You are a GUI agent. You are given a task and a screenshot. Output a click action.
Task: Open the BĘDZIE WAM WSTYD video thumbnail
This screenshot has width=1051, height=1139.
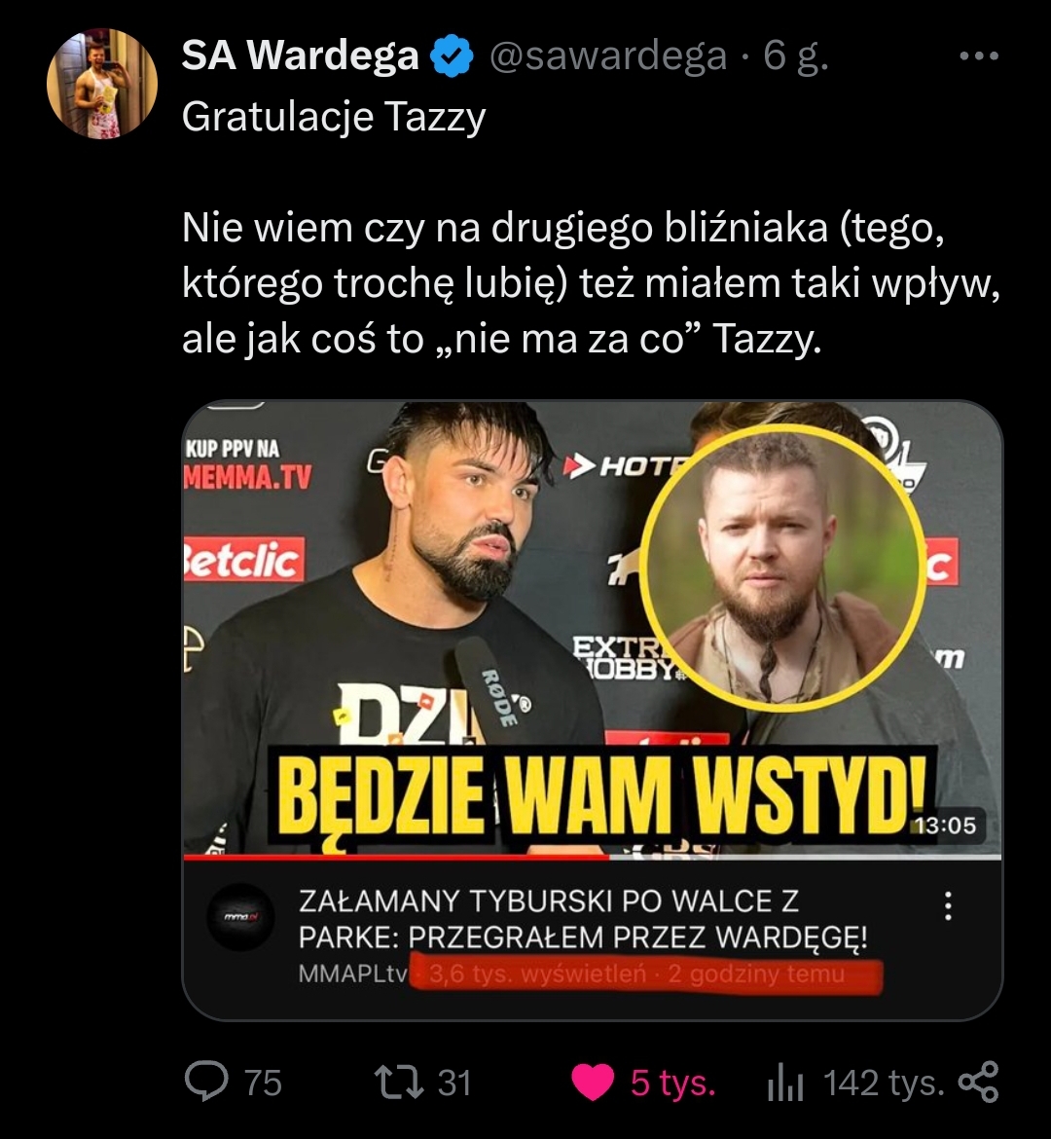click(x=592, y=628)
